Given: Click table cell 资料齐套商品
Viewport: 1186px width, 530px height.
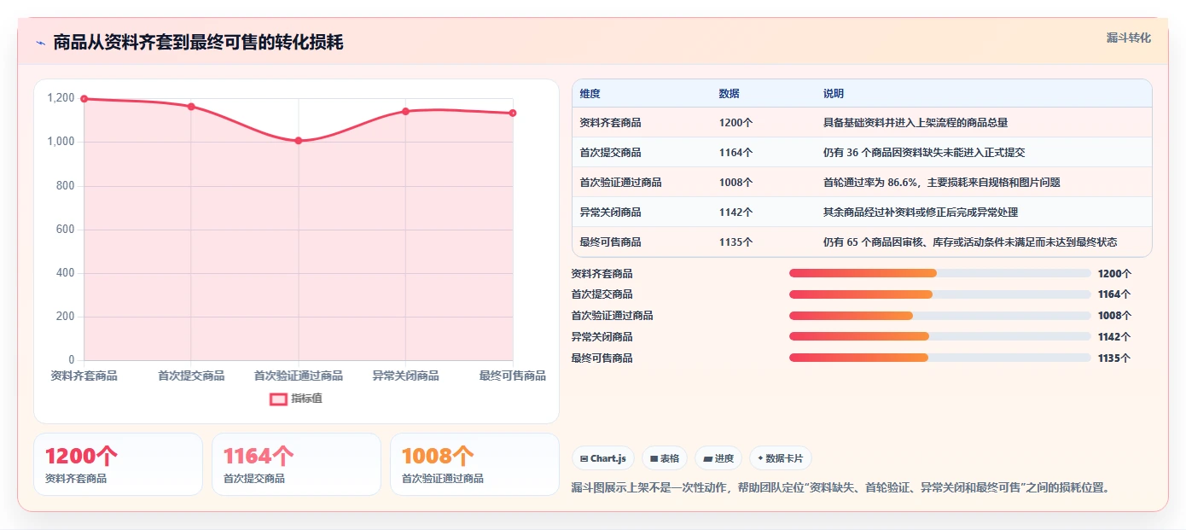Looking at the screenshot, I should click(x=610, y=123).
